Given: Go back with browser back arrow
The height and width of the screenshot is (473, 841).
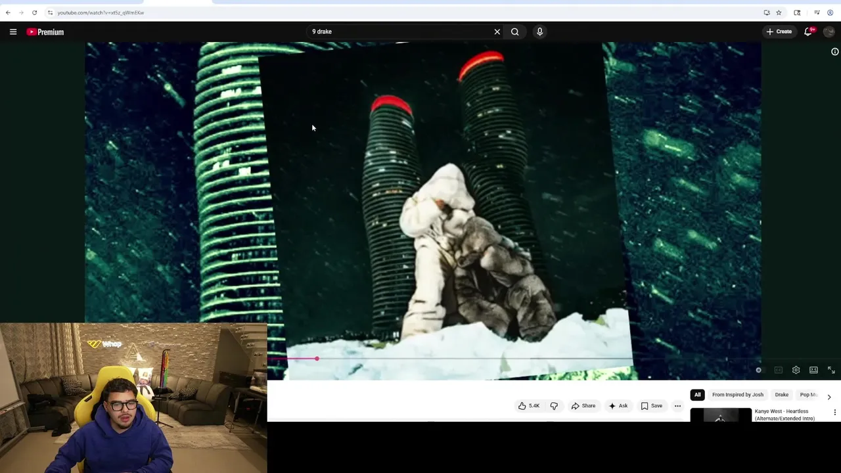Looking at the screenshot, I should [x=8, y=12].
